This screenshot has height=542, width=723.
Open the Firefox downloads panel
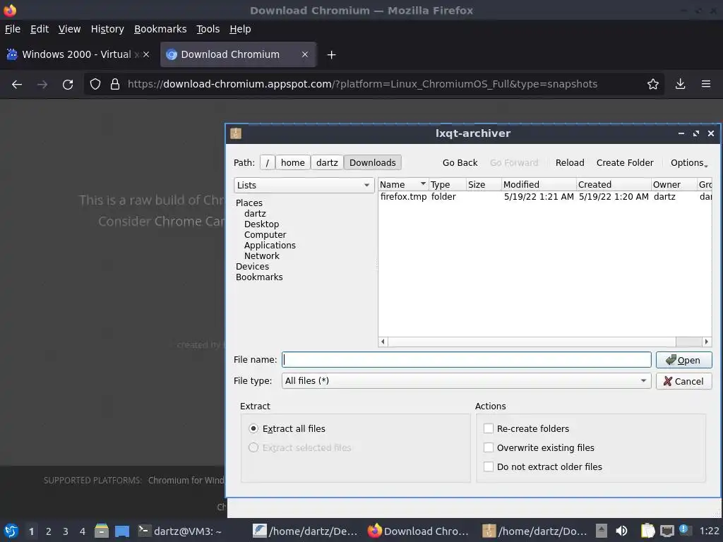(x=680, y=85)
